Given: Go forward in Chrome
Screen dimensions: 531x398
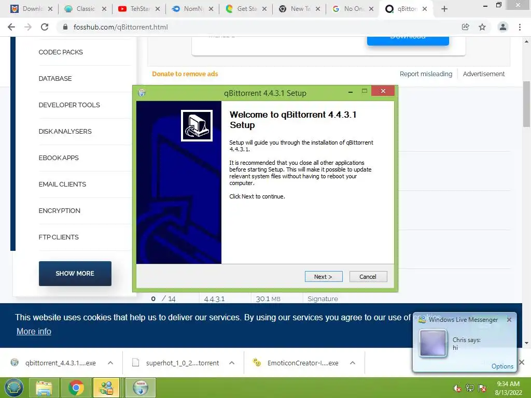Looking at the screenshot, I should pos(28,27).
